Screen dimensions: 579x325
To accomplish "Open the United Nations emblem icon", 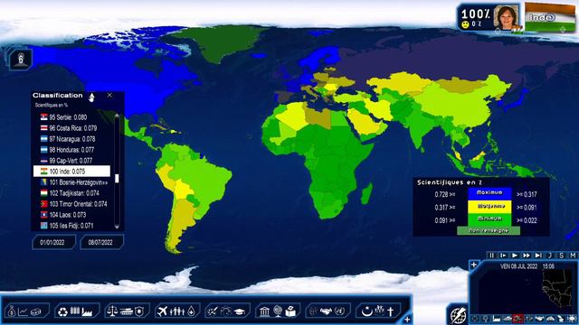I will (x=340, y=311).
